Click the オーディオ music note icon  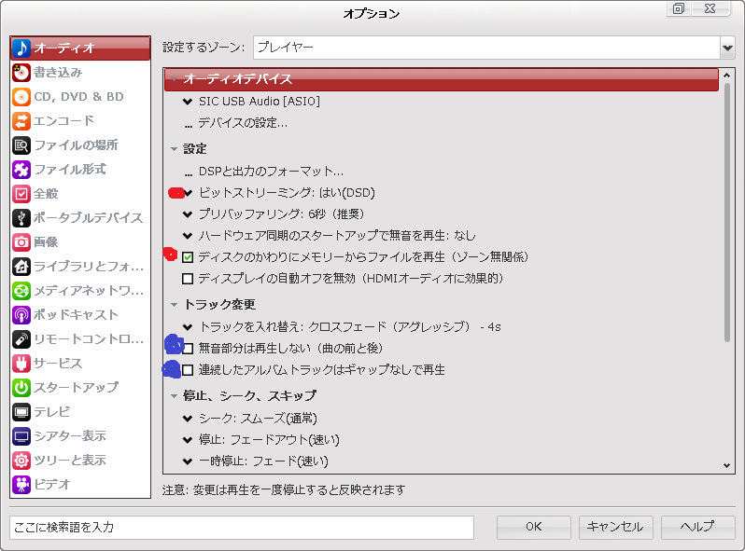21,48
